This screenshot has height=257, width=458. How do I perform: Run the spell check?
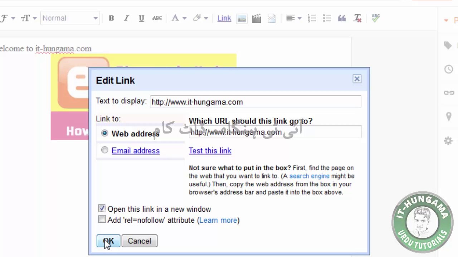pos(375,18)
